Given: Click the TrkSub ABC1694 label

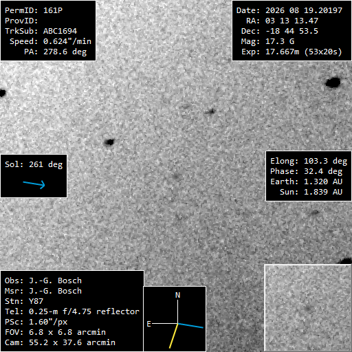Looking at the screenshot, I should coord(41,31).
